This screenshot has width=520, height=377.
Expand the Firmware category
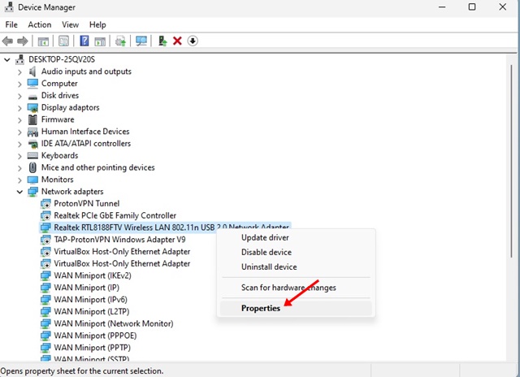tap(19, 119)
